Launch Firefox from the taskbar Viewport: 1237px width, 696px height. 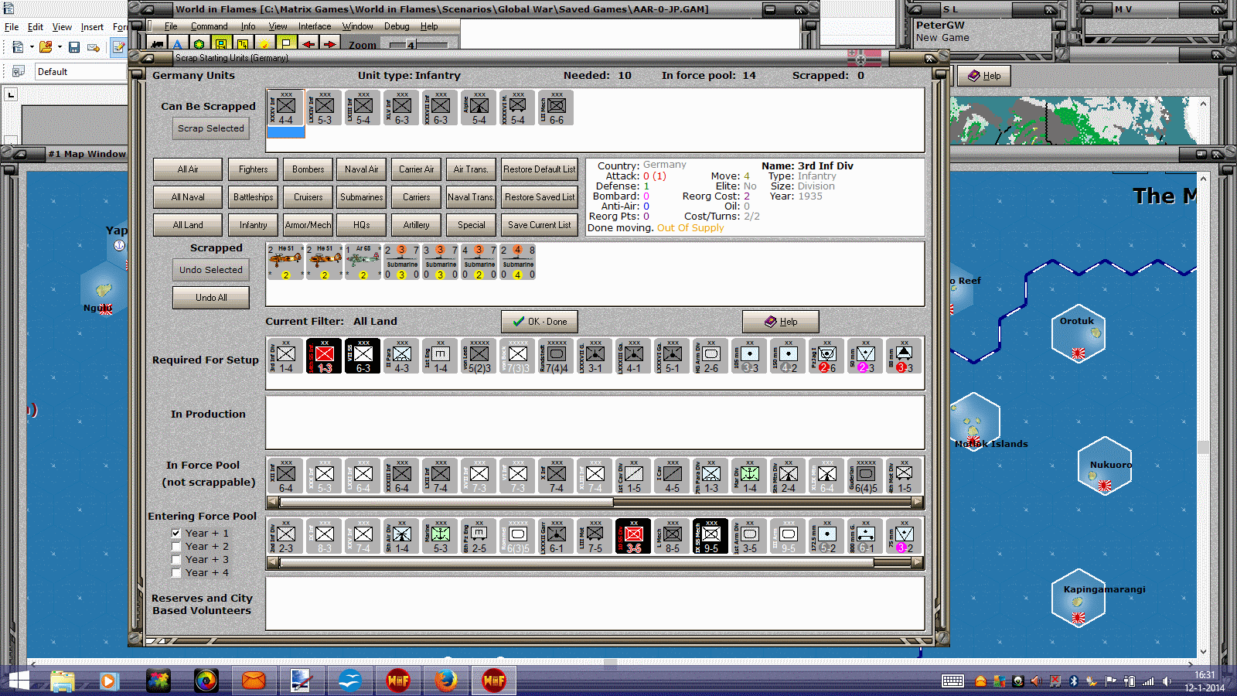446,681
